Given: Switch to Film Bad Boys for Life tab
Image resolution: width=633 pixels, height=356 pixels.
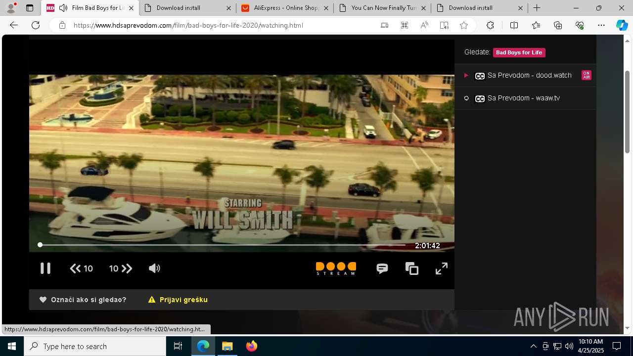Looking at the screenshot, I should [89, 8].
